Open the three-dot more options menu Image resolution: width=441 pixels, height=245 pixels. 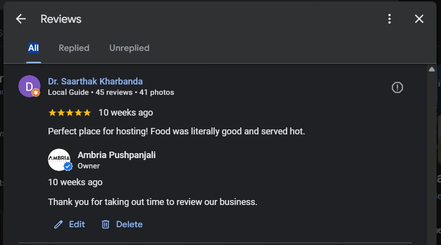click(x=390, y=19)
